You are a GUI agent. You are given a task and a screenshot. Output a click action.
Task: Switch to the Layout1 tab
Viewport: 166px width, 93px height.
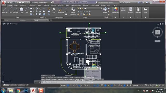click(14, 85)
